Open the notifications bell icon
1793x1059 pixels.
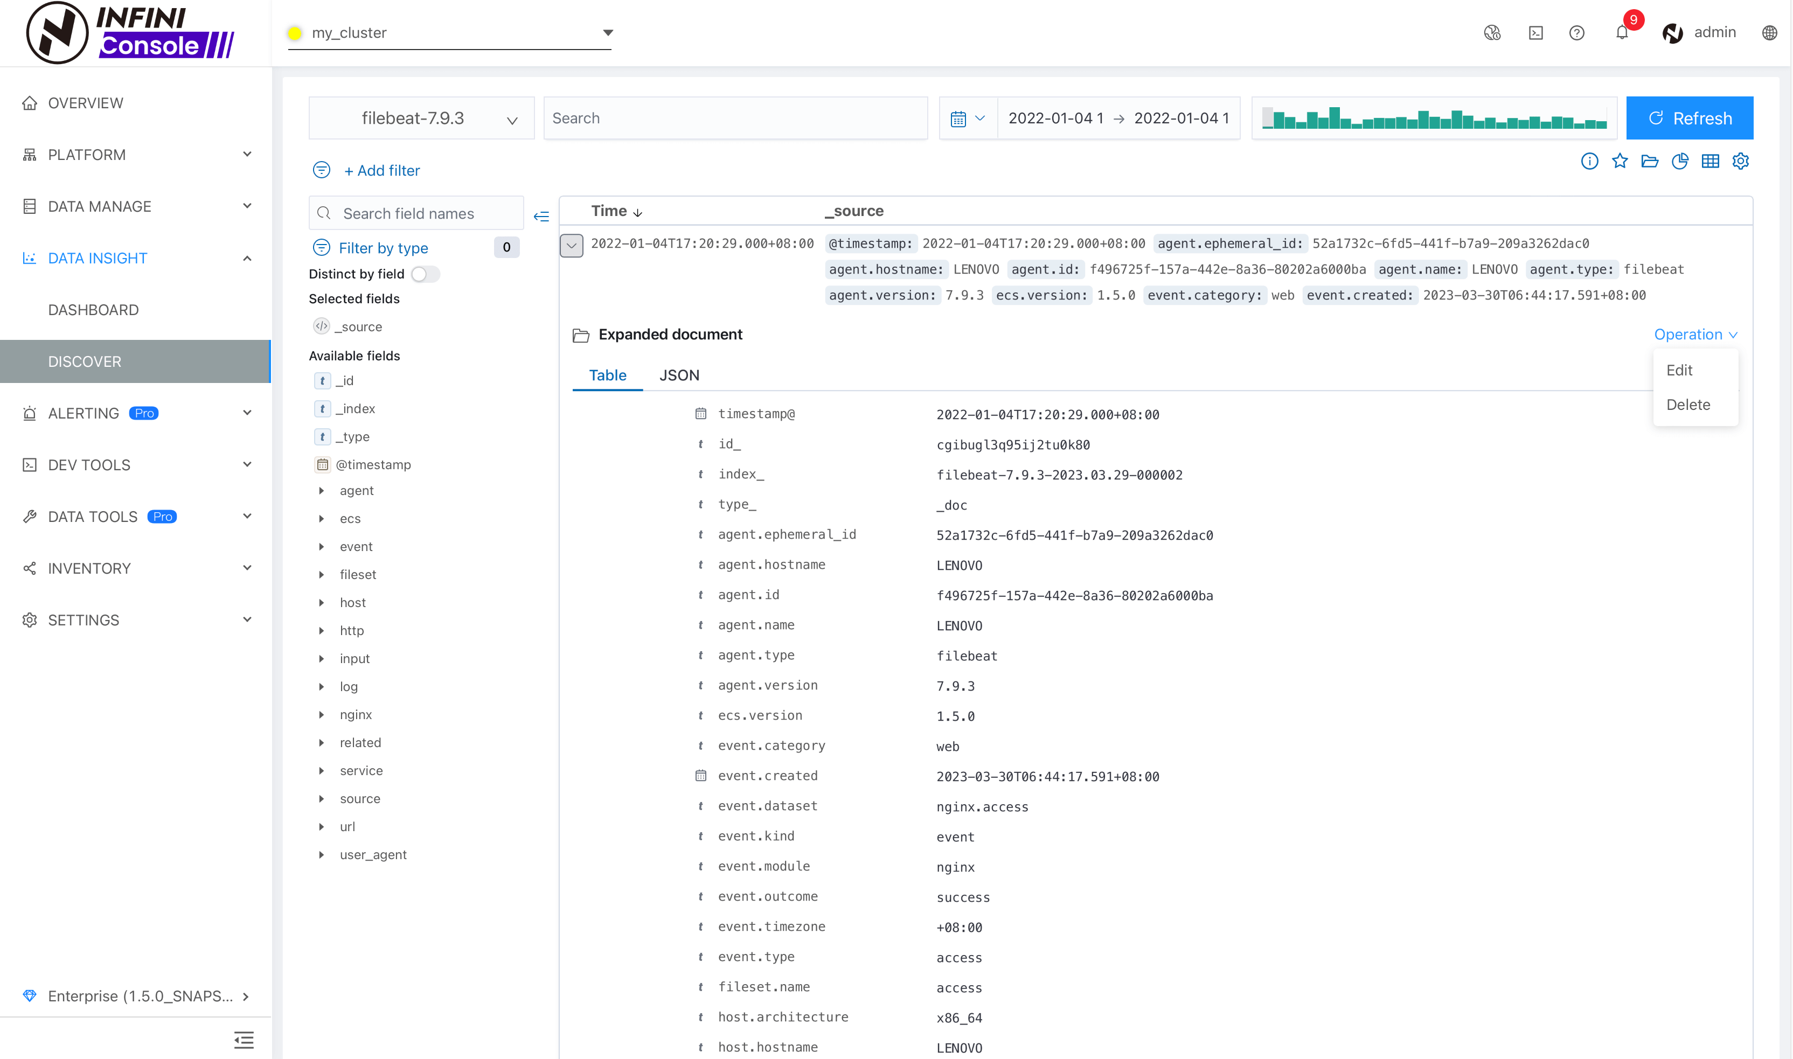1622,33
